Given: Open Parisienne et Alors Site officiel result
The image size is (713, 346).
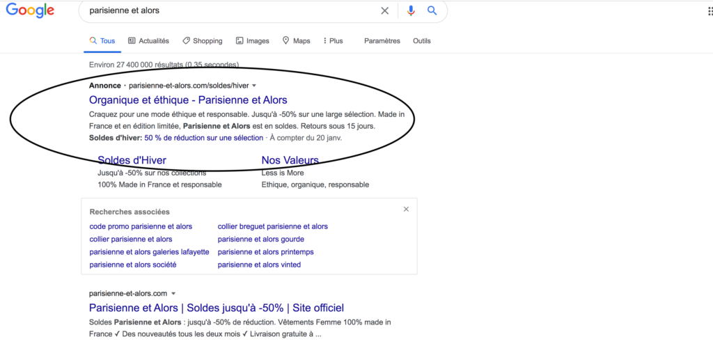Looking at the screenshot, I should 217,308.
